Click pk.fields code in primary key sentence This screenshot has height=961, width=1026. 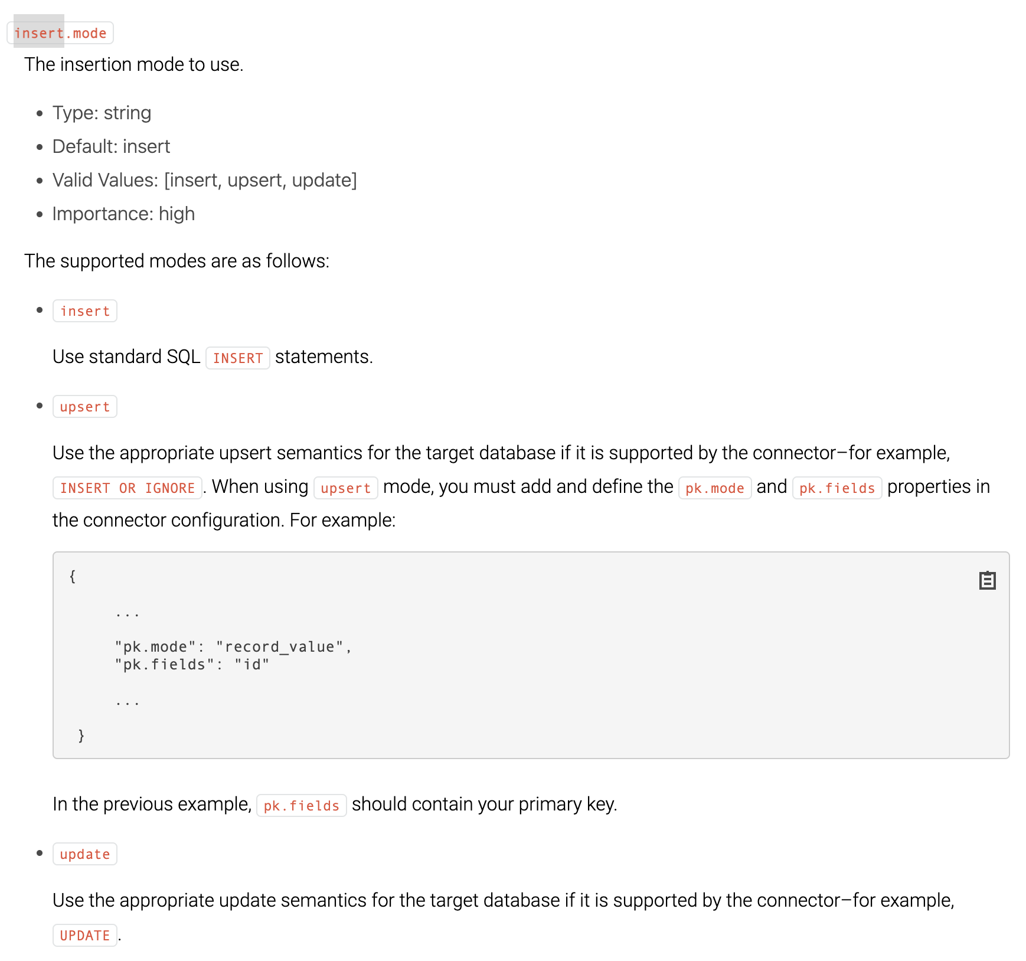(x=302, y=806)
